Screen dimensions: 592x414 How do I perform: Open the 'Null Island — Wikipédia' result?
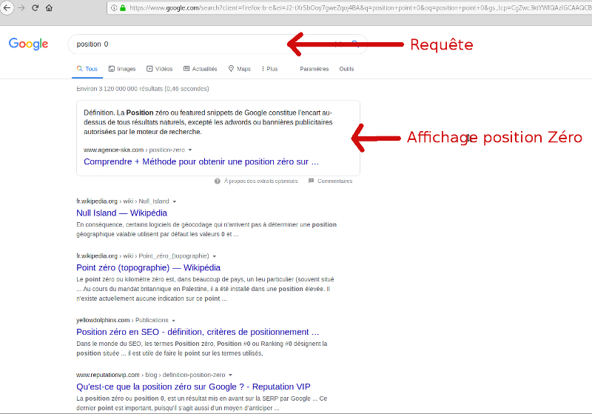(121, 213)
